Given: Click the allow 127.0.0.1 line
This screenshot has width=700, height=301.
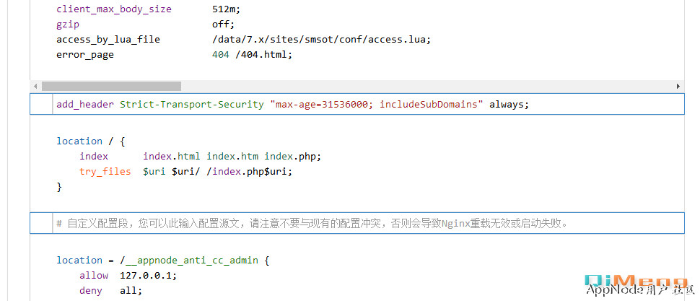Looking at the screenshot, I should click(x=128, y=276).
